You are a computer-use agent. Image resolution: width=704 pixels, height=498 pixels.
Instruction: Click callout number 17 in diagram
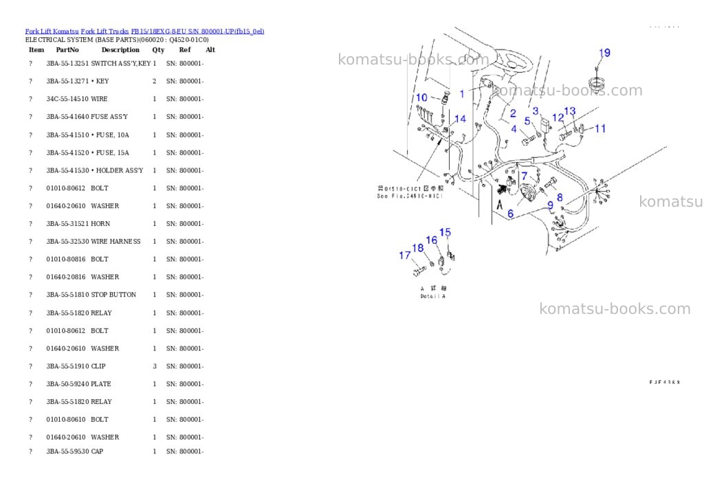tap(404, 256)
